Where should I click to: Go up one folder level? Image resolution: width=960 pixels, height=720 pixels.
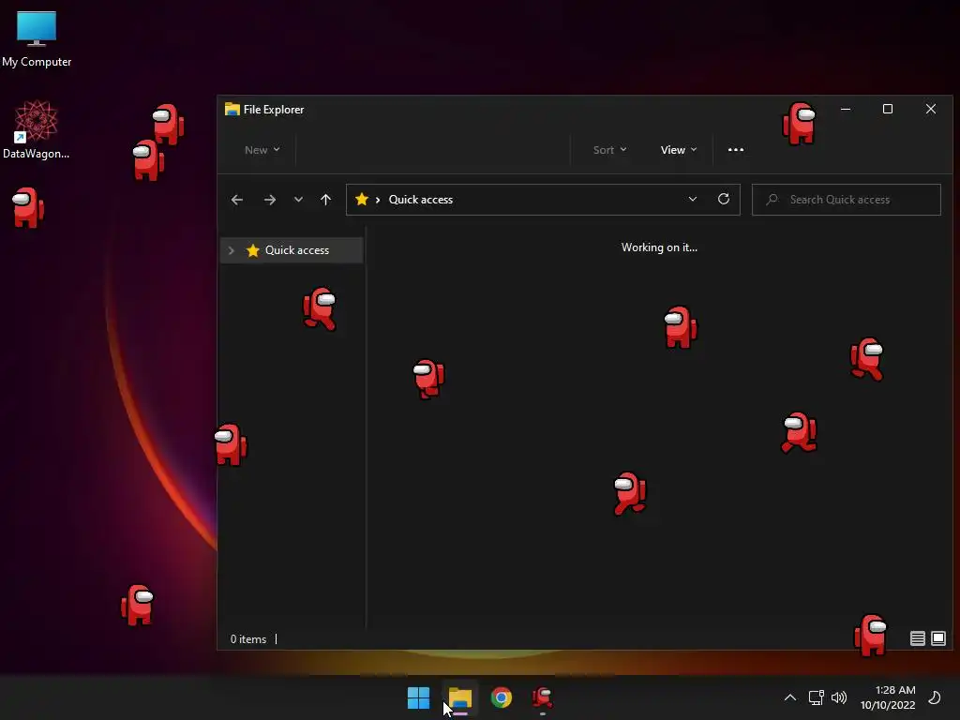[x=325, y=200]
